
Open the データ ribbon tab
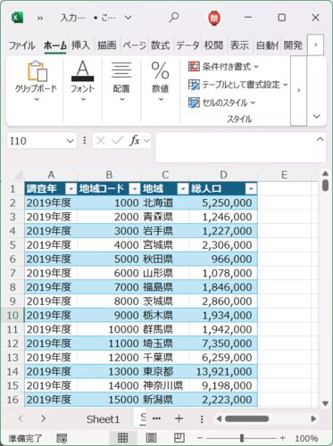[x=187, y=45]
